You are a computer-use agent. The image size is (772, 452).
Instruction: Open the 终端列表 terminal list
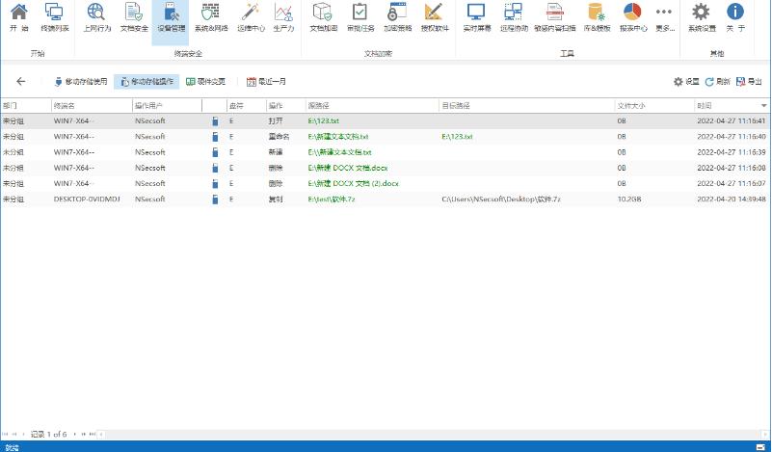pyautogui.click(x=55, y=16)
